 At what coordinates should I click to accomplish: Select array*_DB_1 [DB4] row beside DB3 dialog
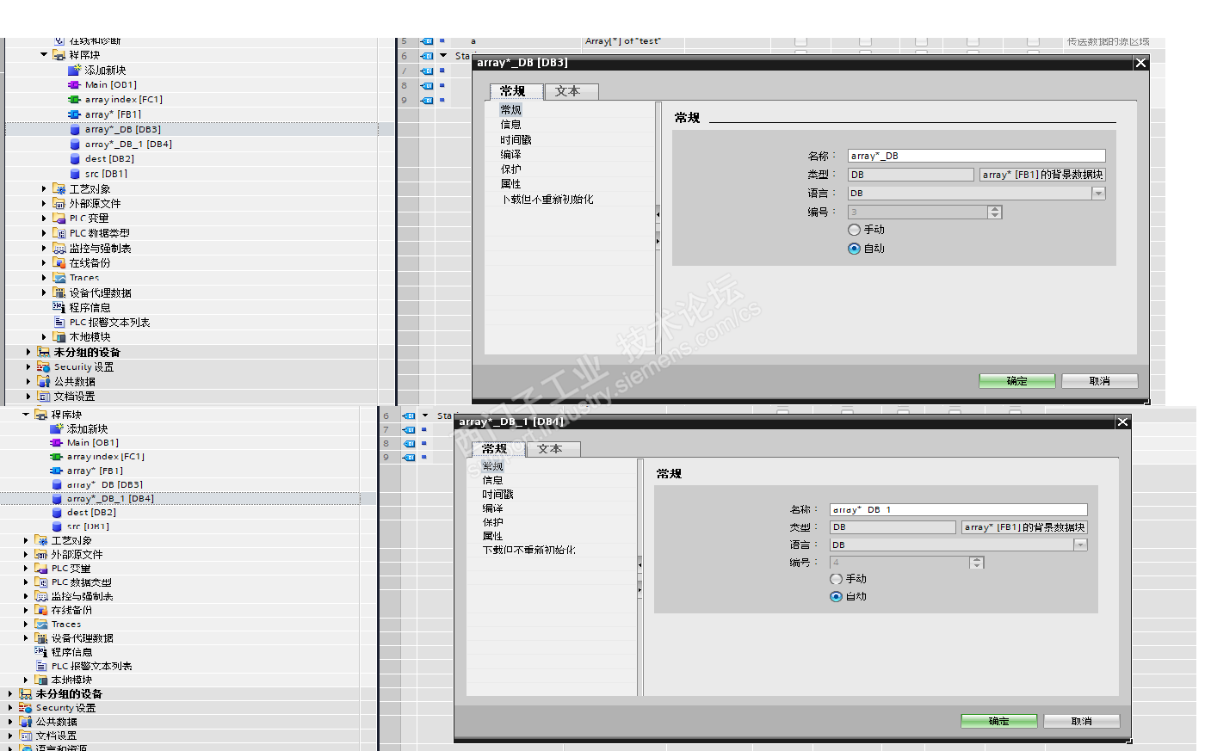coord(191,144)
